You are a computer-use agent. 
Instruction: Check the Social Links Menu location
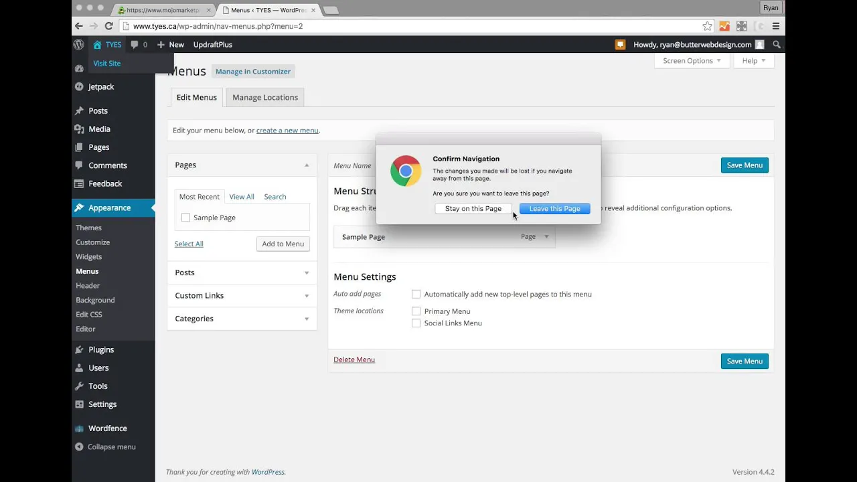click(416, 323)
